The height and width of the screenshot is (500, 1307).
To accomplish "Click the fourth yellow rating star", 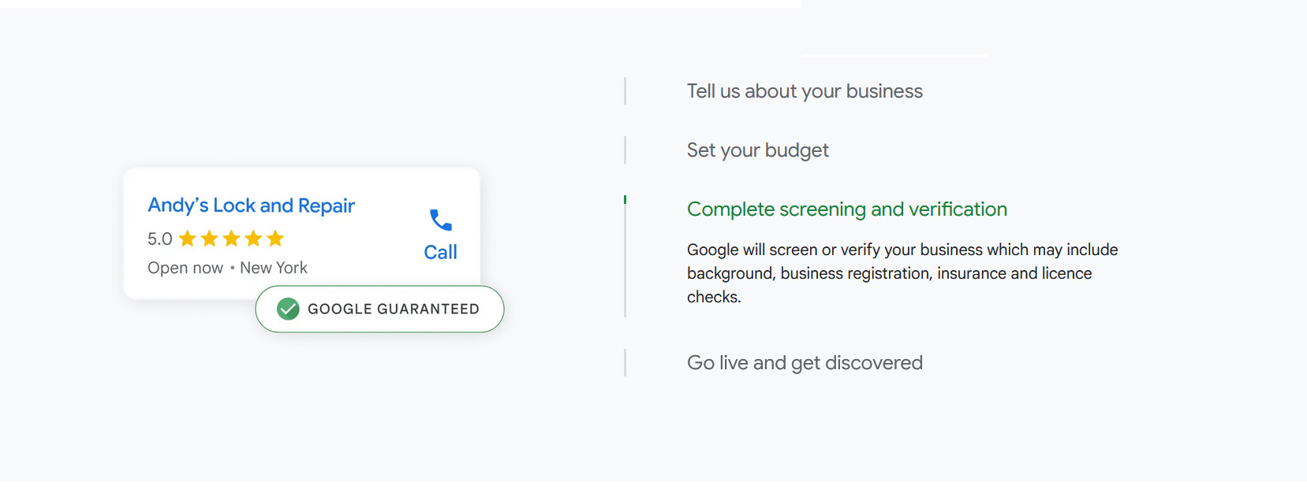I will point(253,239).
